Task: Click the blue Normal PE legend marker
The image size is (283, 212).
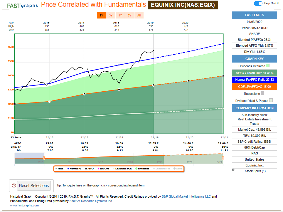Action: click(68, 169)
